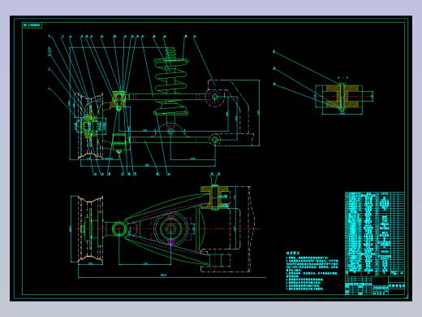Select the mirrored drawing number box top-left
The image size is (422, 317).
32,25
